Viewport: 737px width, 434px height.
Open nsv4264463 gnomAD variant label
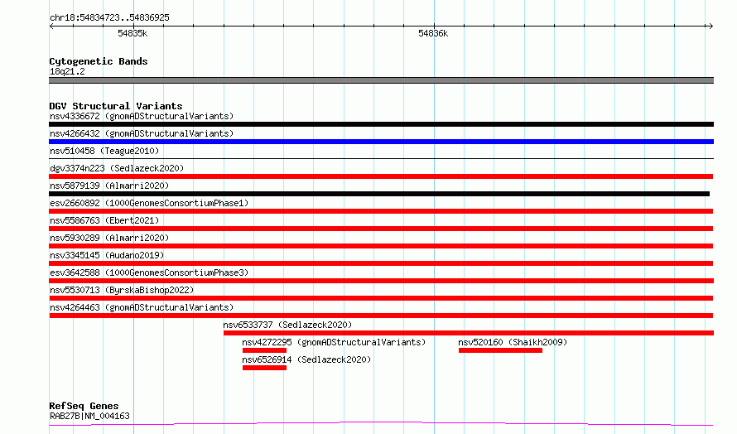pyautogui.click(x=142, y=307)
